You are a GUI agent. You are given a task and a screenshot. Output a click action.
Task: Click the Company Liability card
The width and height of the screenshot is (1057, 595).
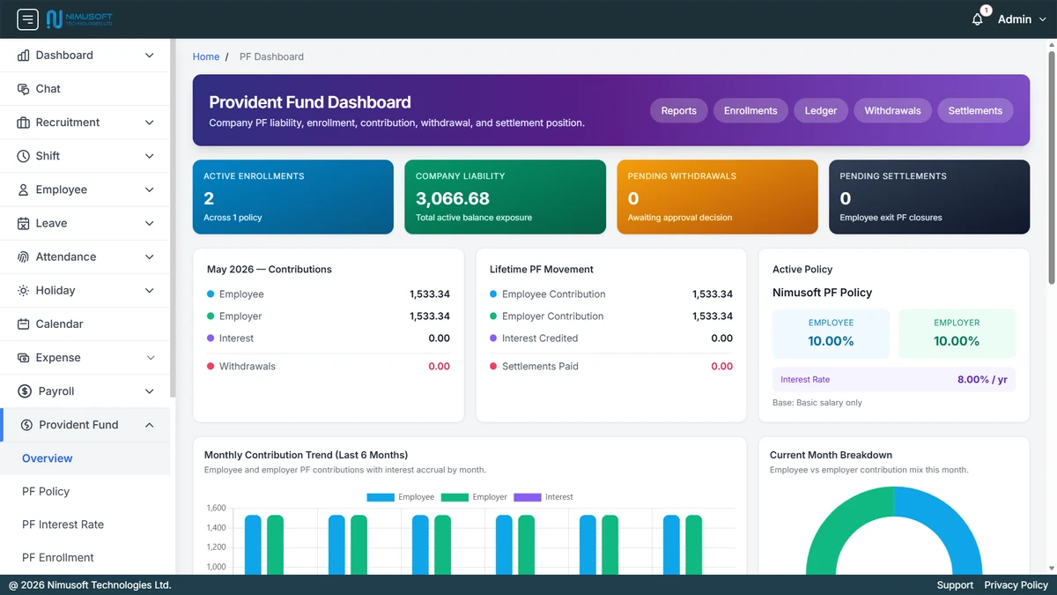tap(506, 197)
